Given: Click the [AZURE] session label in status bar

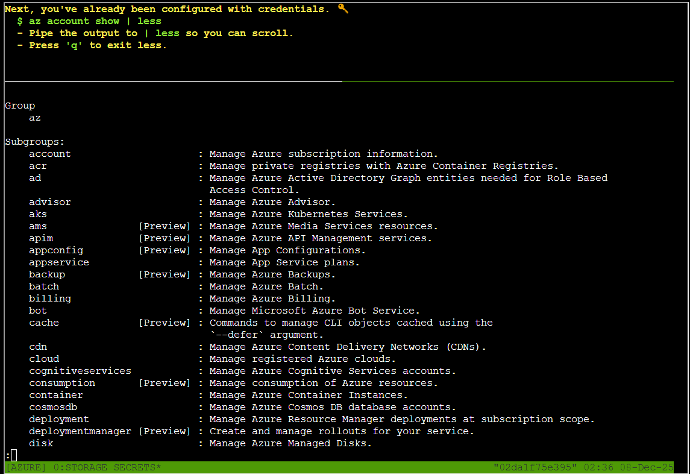Looking at the screenshot, I should point(25,467).
